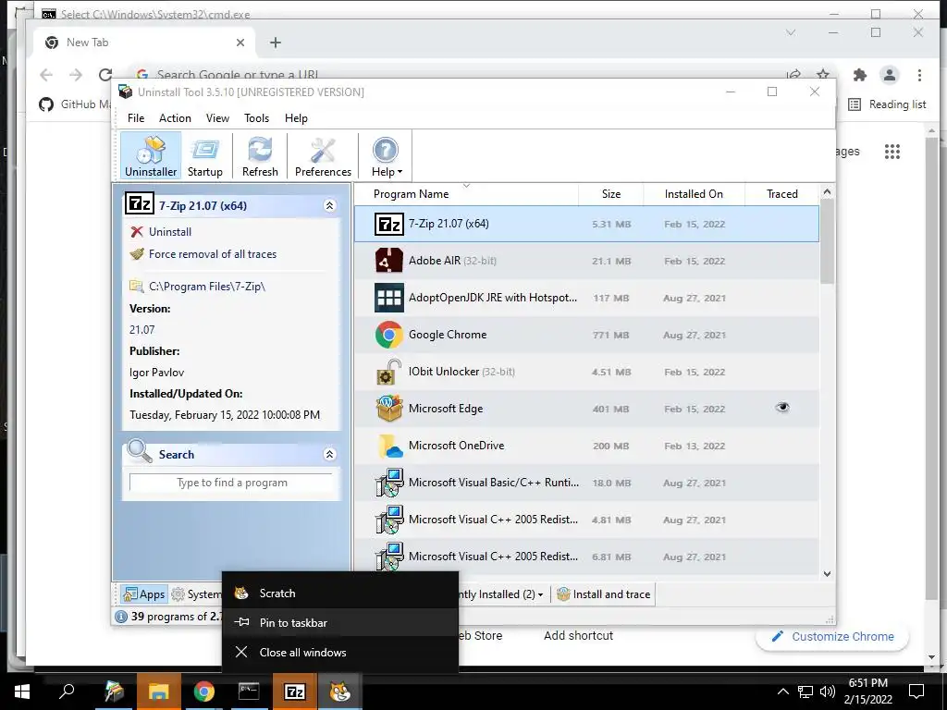
Task: Select the Adobe AIR program icon
Action: tap(389, 261)
